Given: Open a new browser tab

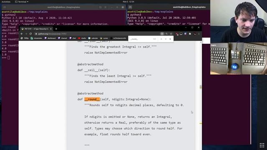Looking at the screenshot, I should (x=56, y=29).
